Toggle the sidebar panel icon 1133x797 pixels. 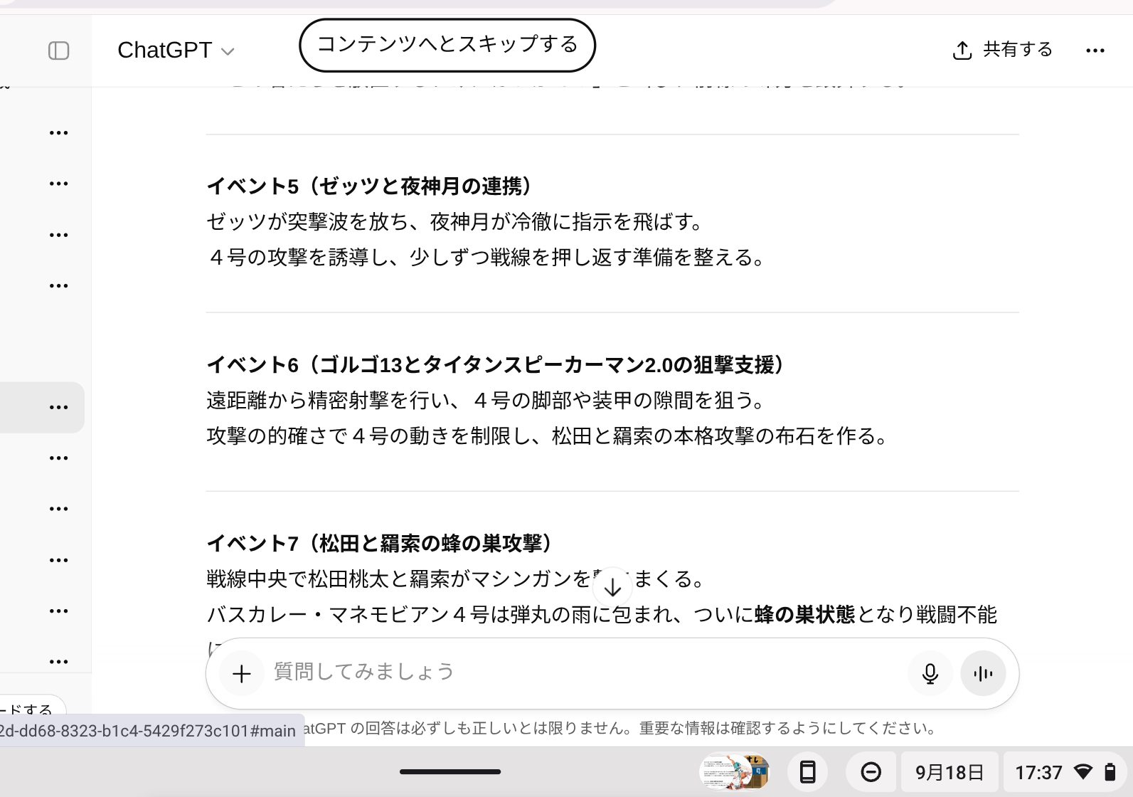[x=58, y=51]
